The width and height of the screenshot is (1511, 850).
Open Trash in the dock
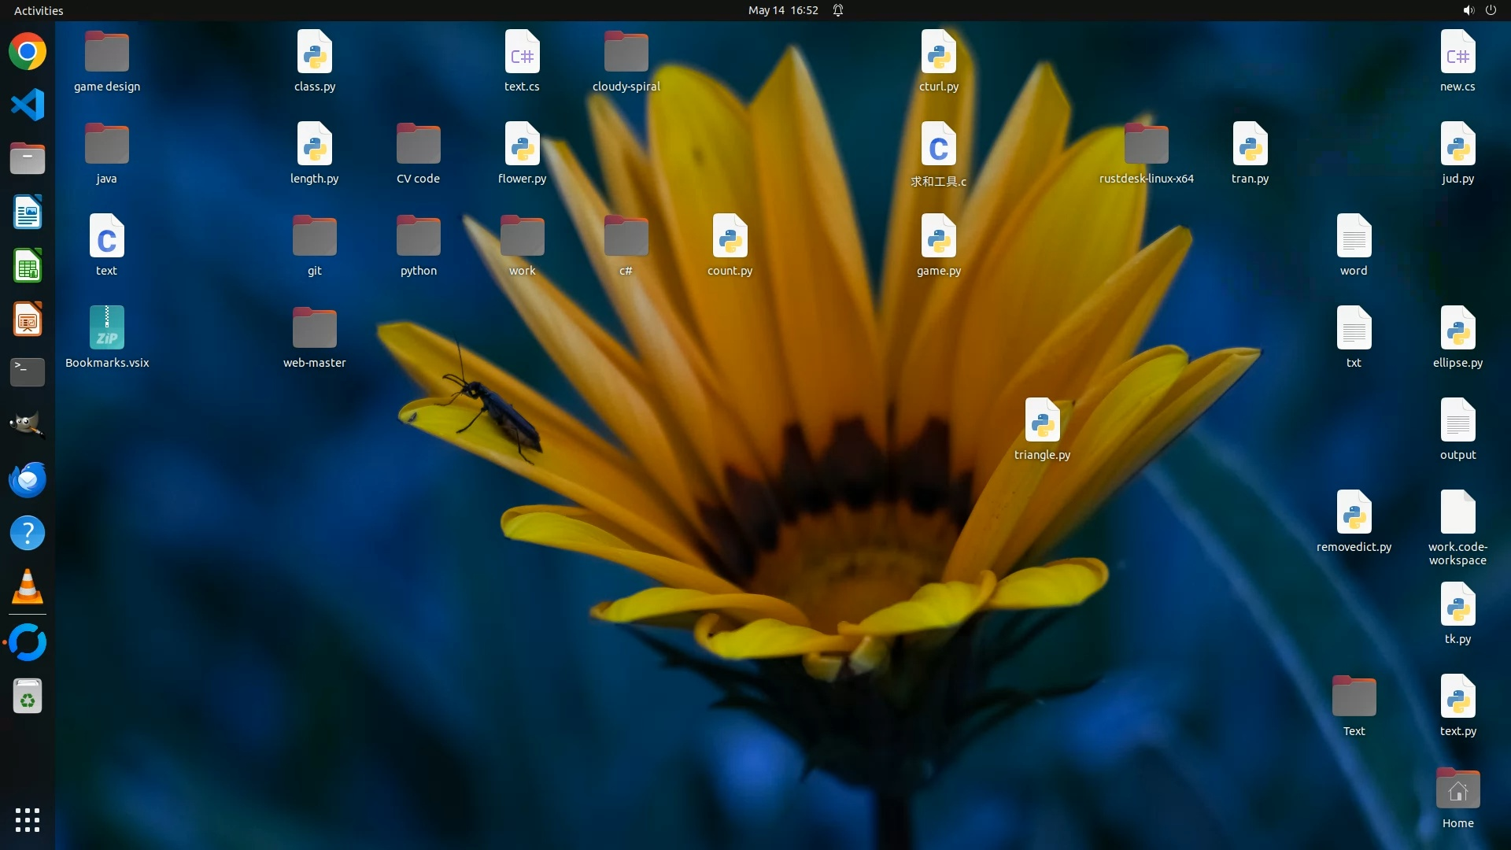(x=28, y=697)
